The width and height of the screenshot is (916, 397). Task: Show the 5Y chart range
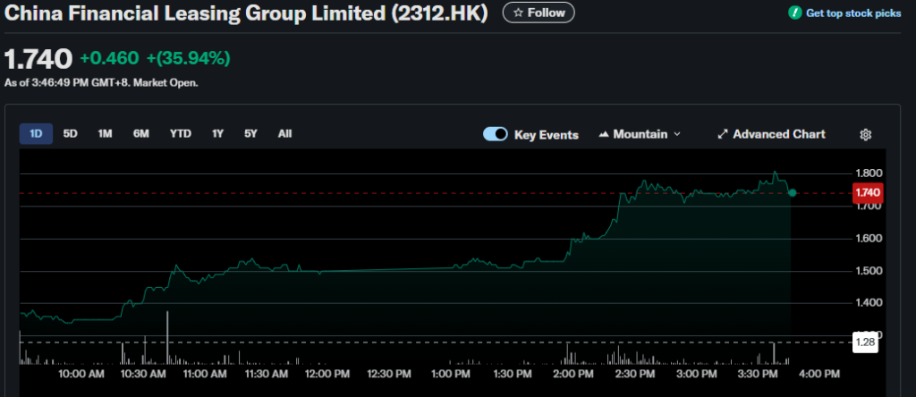(250, 134)
